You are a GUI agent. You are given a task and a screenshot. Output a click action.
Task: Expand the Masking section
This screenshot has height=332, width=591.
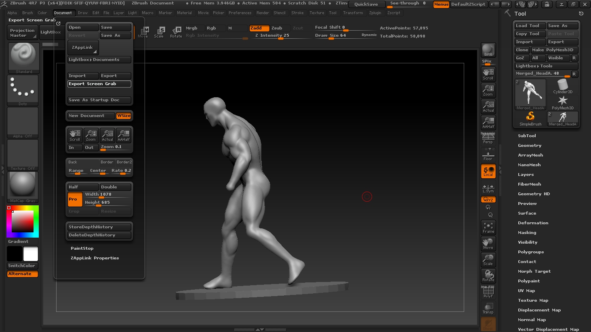coord(527,233)
